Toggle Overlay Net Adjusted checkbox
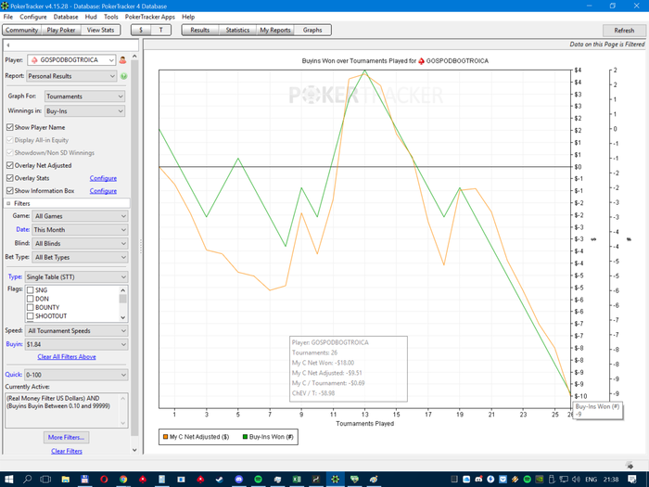649x487 pixels. tap(10, 165)
